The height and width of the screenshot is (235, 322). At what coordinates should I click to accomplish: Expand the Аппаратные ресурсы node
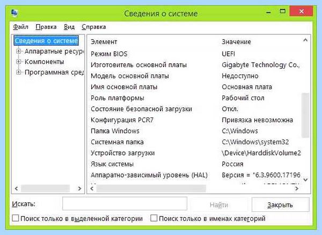pos(18,51)
